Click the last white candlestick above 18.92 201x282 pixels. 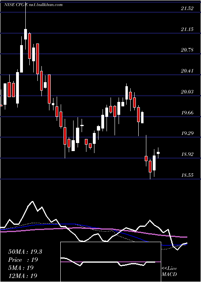tap(158, 153)
